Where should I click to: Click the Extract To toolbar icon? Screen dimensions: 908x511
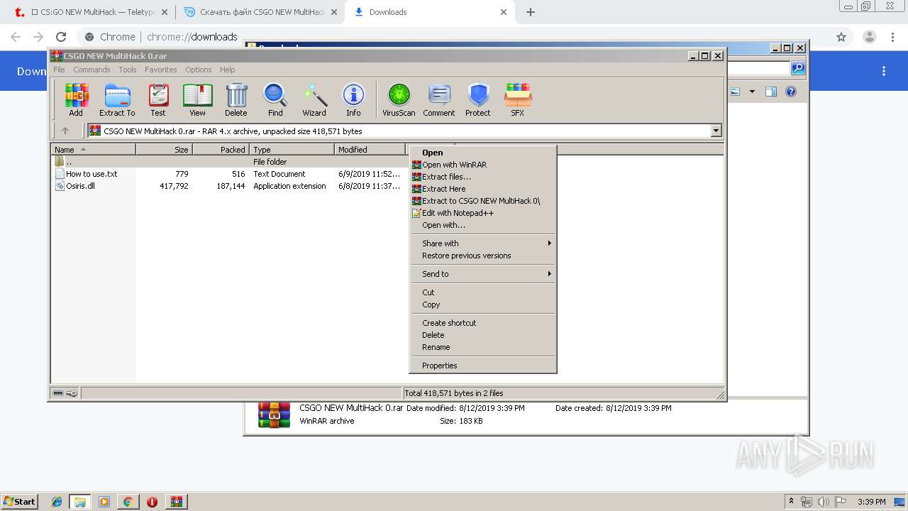(x=117, y=99)
